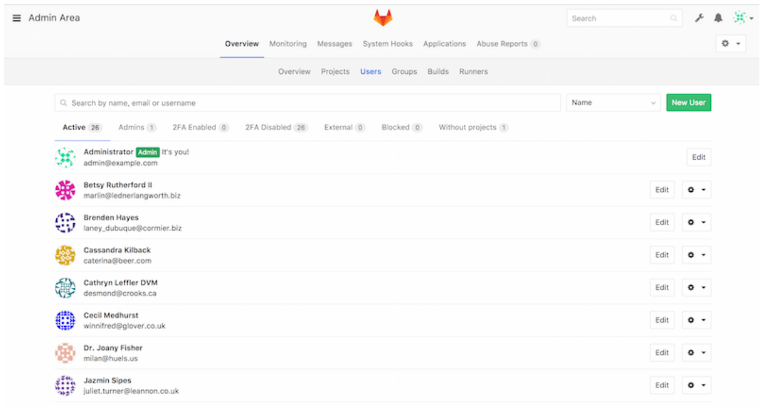Click Administrator's avatar image
Viewport: 763px width, 407px height.
click(65, 158)
